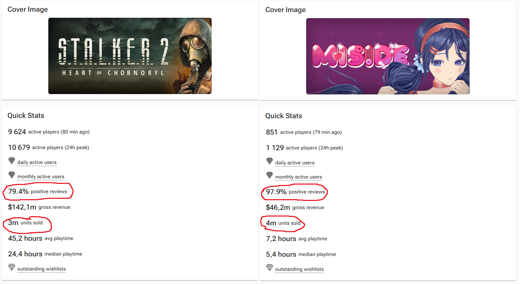Click the '3m' units sold value
The image size is (520, 284).
pos(13,223)
